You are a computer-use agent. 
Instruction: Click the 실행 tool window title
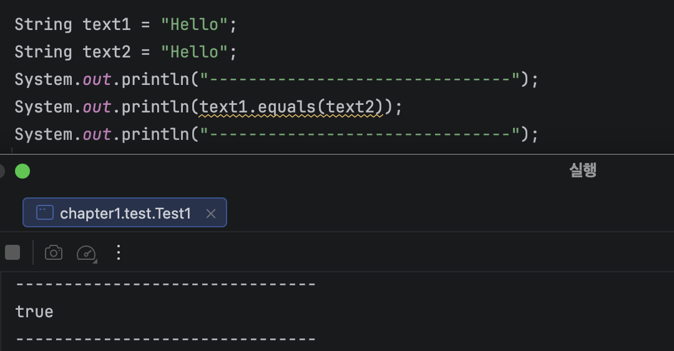click(x=583, y=170)
